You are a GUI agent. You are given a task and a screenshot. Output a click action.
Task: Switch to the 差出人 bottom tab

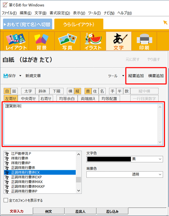pyautogui.click(x=80, y=211)
